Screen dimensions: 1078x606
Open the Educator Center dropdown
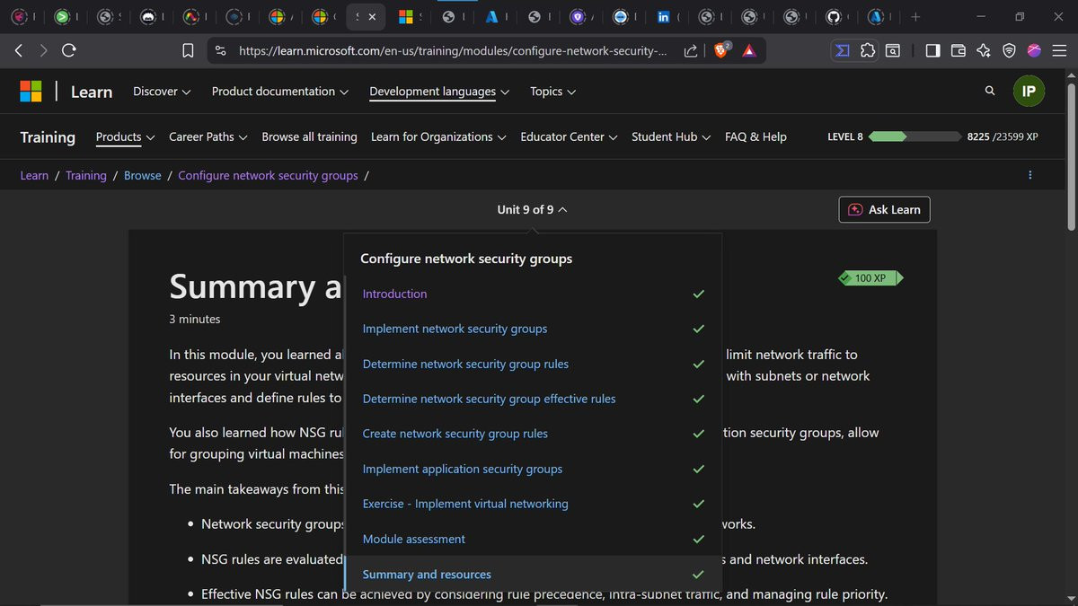coord(569,136)
